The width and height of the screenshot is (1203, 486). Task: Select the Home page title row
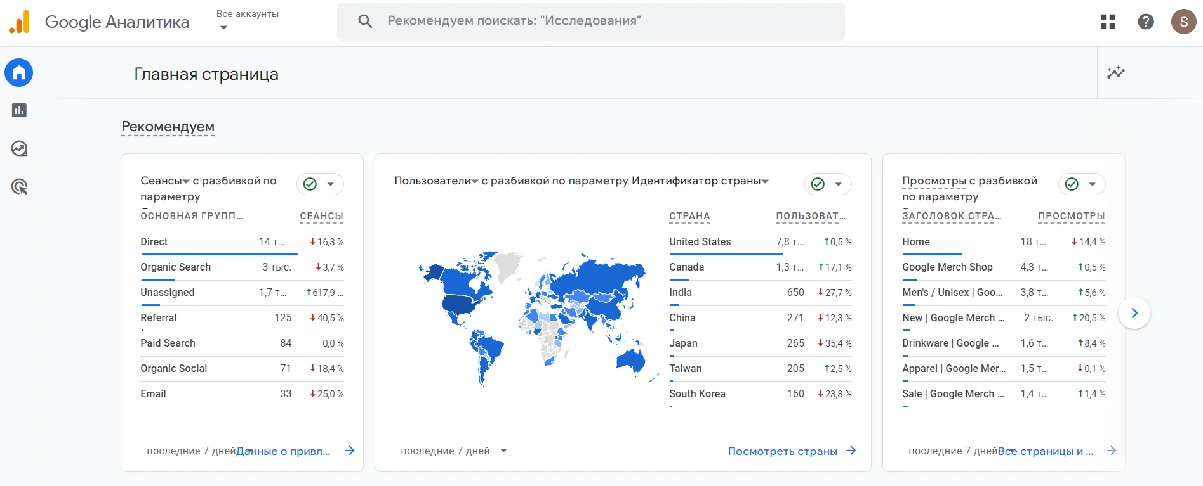(1004, 242)
